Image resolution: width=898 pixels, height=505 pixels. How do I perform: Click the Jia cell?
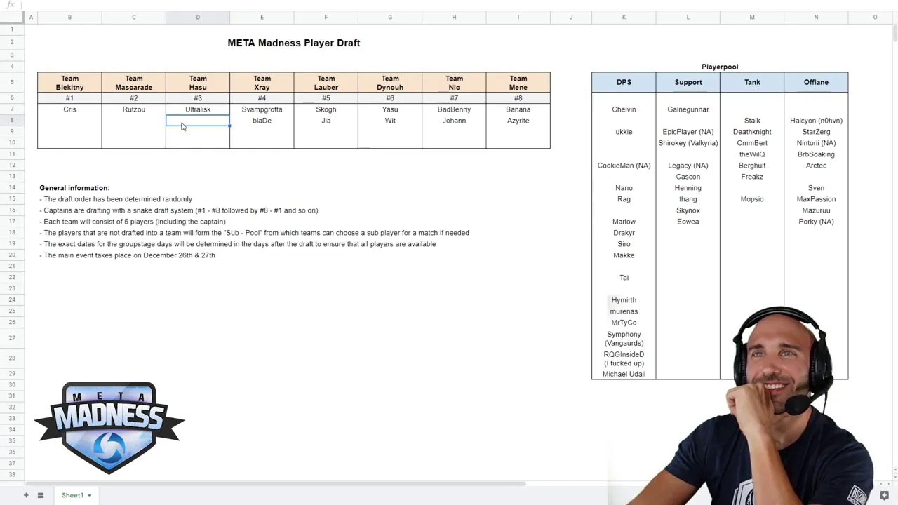326,121
